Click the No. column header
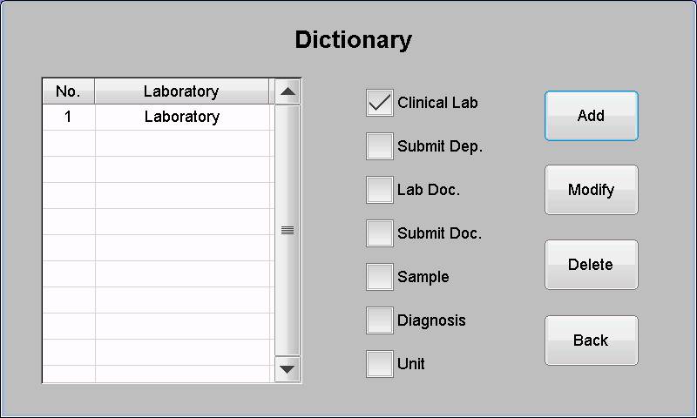Viewport: 697px width, 418px height. tap(69, 91)
